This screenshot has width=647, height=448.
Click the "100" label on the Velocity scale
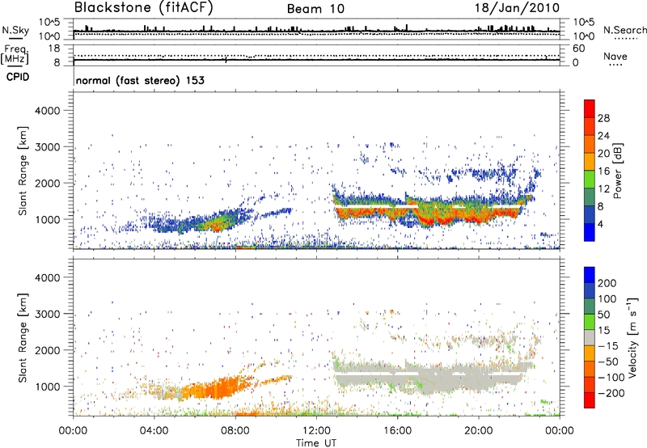pos(607,298)
